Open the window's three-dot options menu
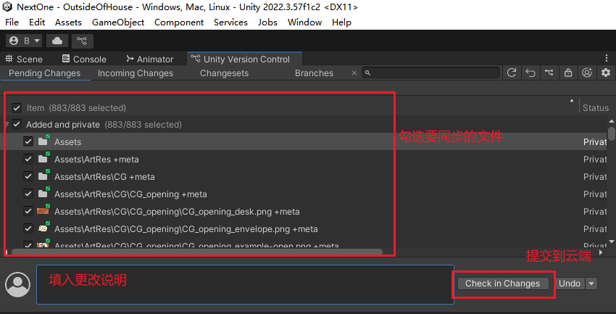Viewport: 616px width, 314px height. (607, 58)
